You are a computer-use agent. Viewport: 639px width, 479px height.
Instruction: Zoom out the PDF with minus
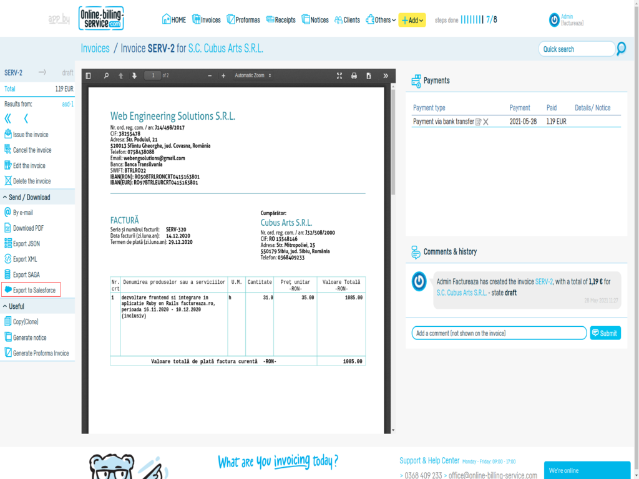[210, 75]
